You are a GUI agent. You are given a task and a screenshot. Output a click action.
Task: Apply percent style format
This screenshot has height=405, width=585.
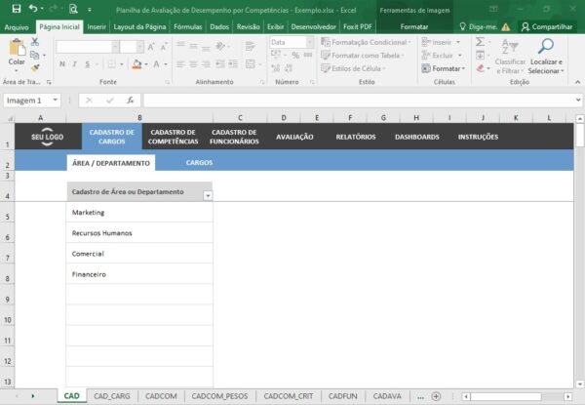[295, 56]
